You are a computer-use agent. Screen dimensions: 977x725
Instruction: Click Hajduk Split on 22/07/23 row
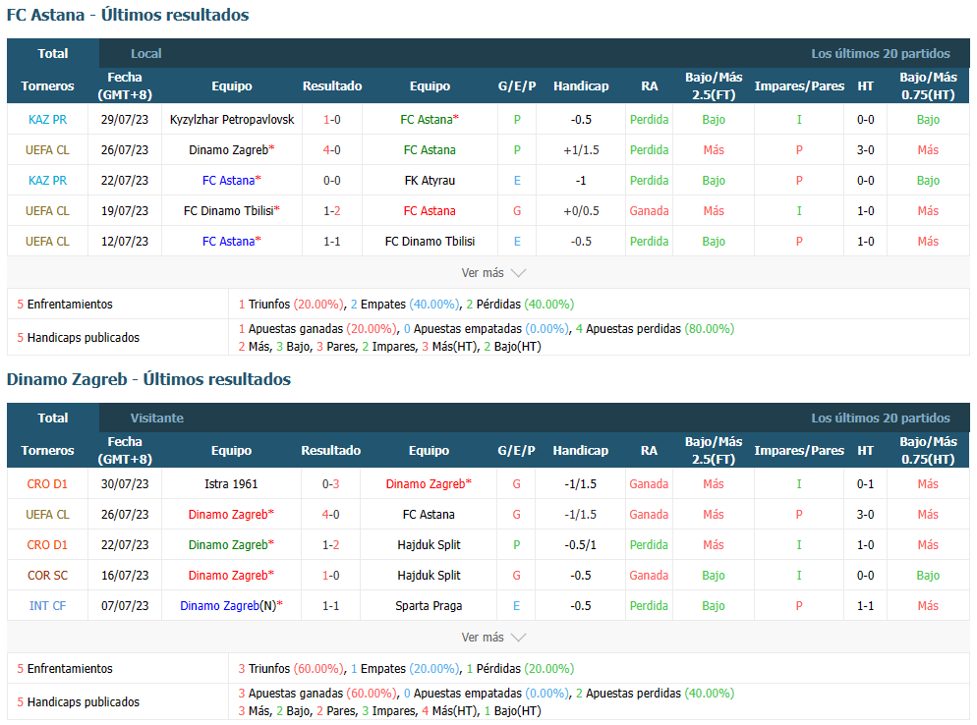click(x=429, y=545)
